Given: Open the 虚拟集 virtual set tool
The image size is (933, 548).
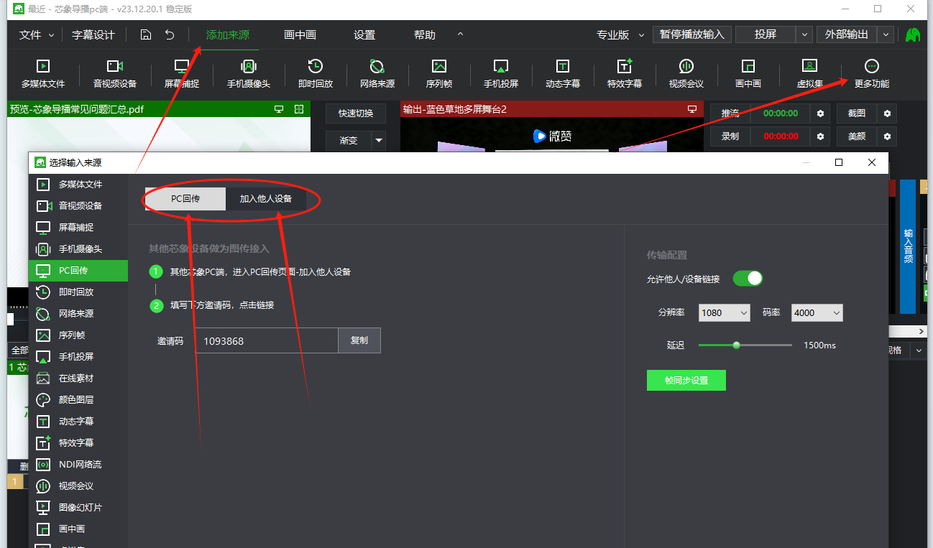Looking at the screenshot, I should point(809,73).
